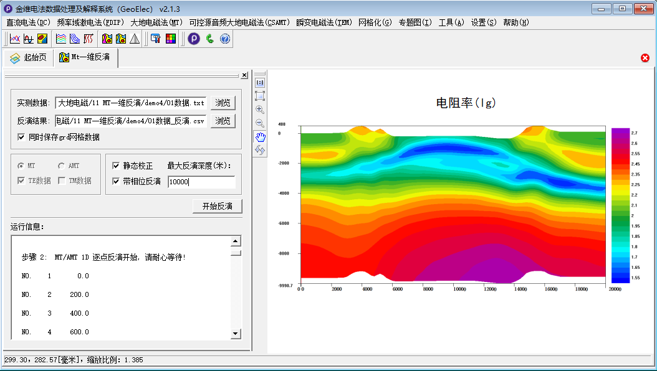Click the red wavy vertical lines toolbar icon
The width and height of the screenshot is (657, 371).
pos(89,39)
